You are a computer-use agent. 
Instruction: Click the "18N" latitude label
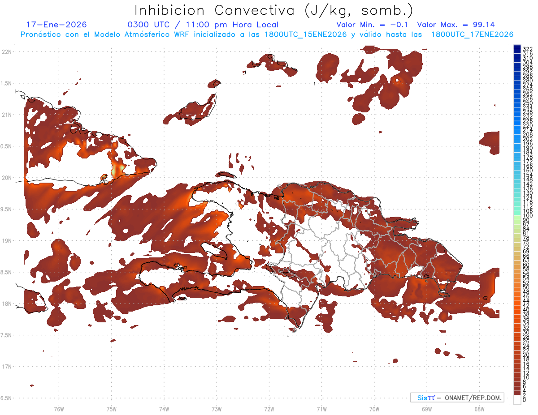tap(7, 304)
